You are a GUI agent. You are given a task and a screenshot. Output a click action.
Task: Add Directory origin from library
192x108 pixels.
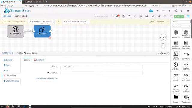click(176, 99)
